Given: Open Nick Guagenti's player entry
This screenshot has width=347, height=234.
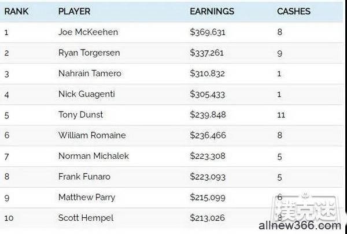Looking at the screenshot, I should click(x=87, y=94).
